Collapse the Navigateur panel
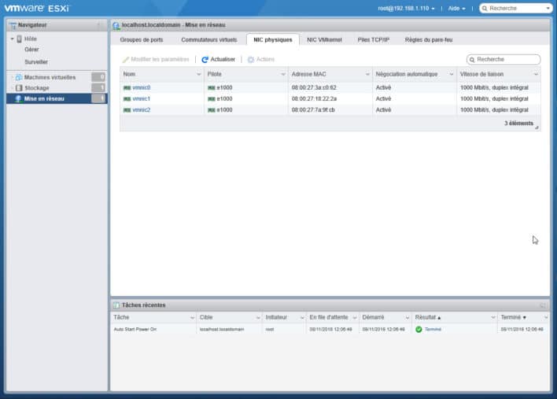This screenshot has width=557, height=399. tap(99, 25)
